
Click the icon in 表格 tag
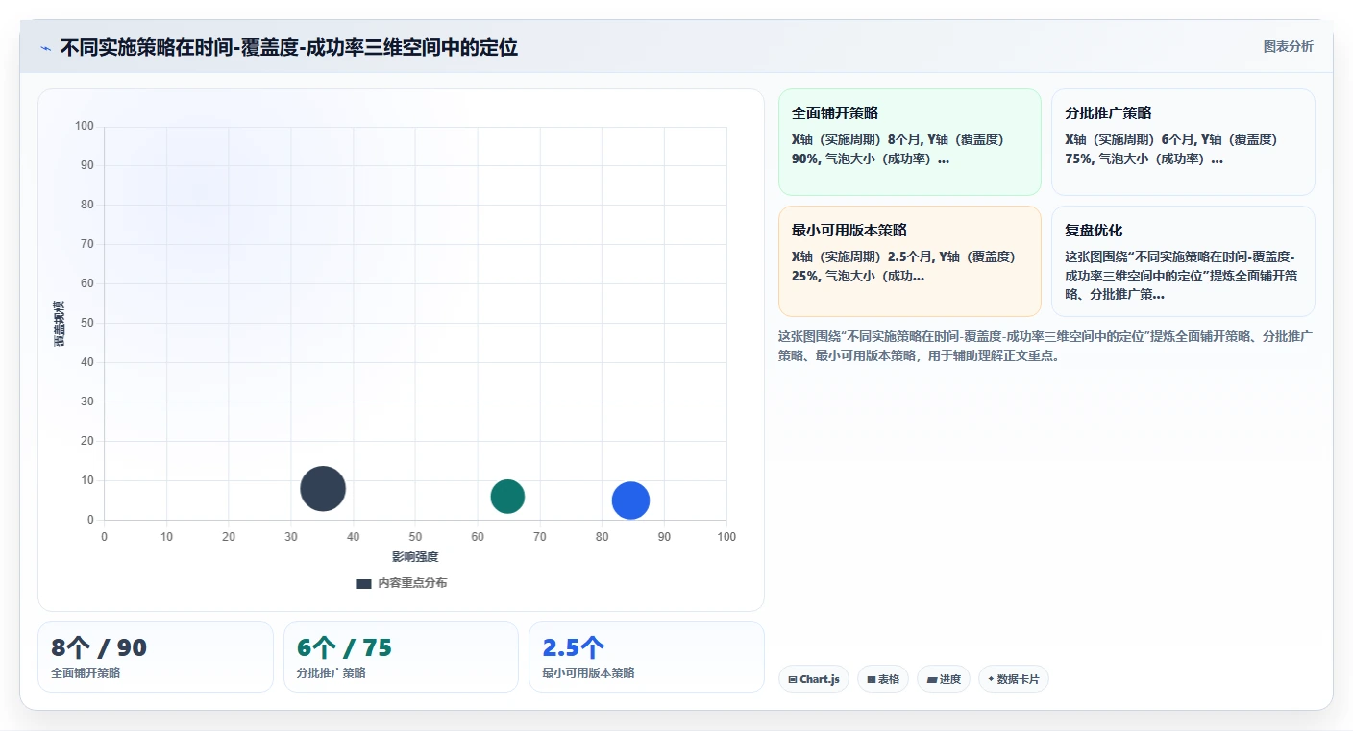[x=871, y=679]
